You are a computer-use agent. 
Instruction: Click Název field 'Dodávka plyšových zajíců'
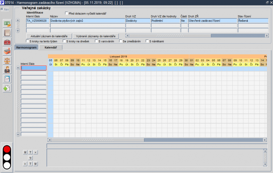point(88,21)
